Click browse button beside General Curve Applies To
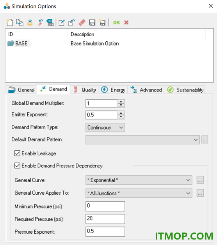Image resolution: width=217 pixels, height=245 pixels. click(x=200, y=193)
